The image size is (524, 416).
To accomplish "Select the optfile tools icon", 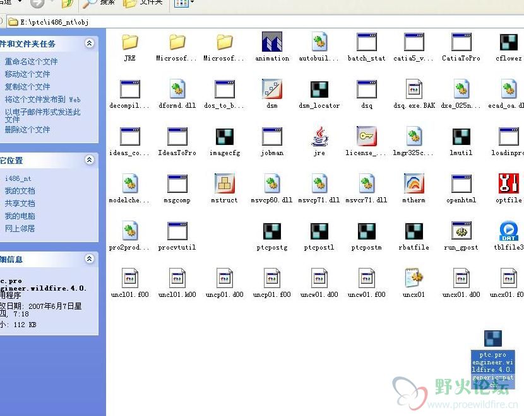I will tap(509, 183).
